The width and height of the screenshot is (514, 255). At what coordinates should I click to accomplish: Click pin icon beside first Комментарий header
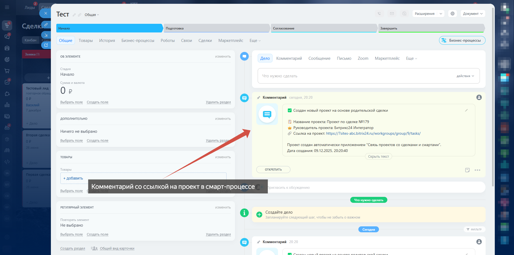tap(258, 98)
